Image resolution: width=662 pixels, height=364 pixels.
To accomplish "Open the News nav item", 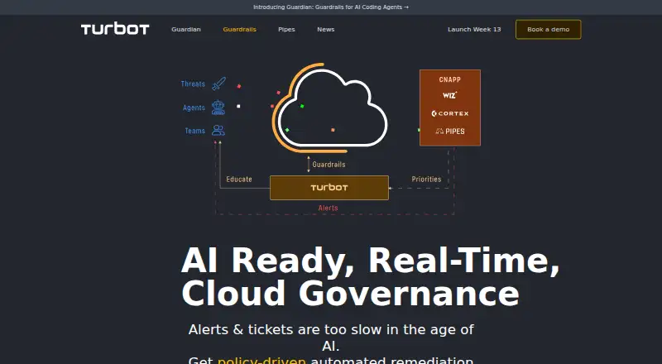I will point(325,29).
